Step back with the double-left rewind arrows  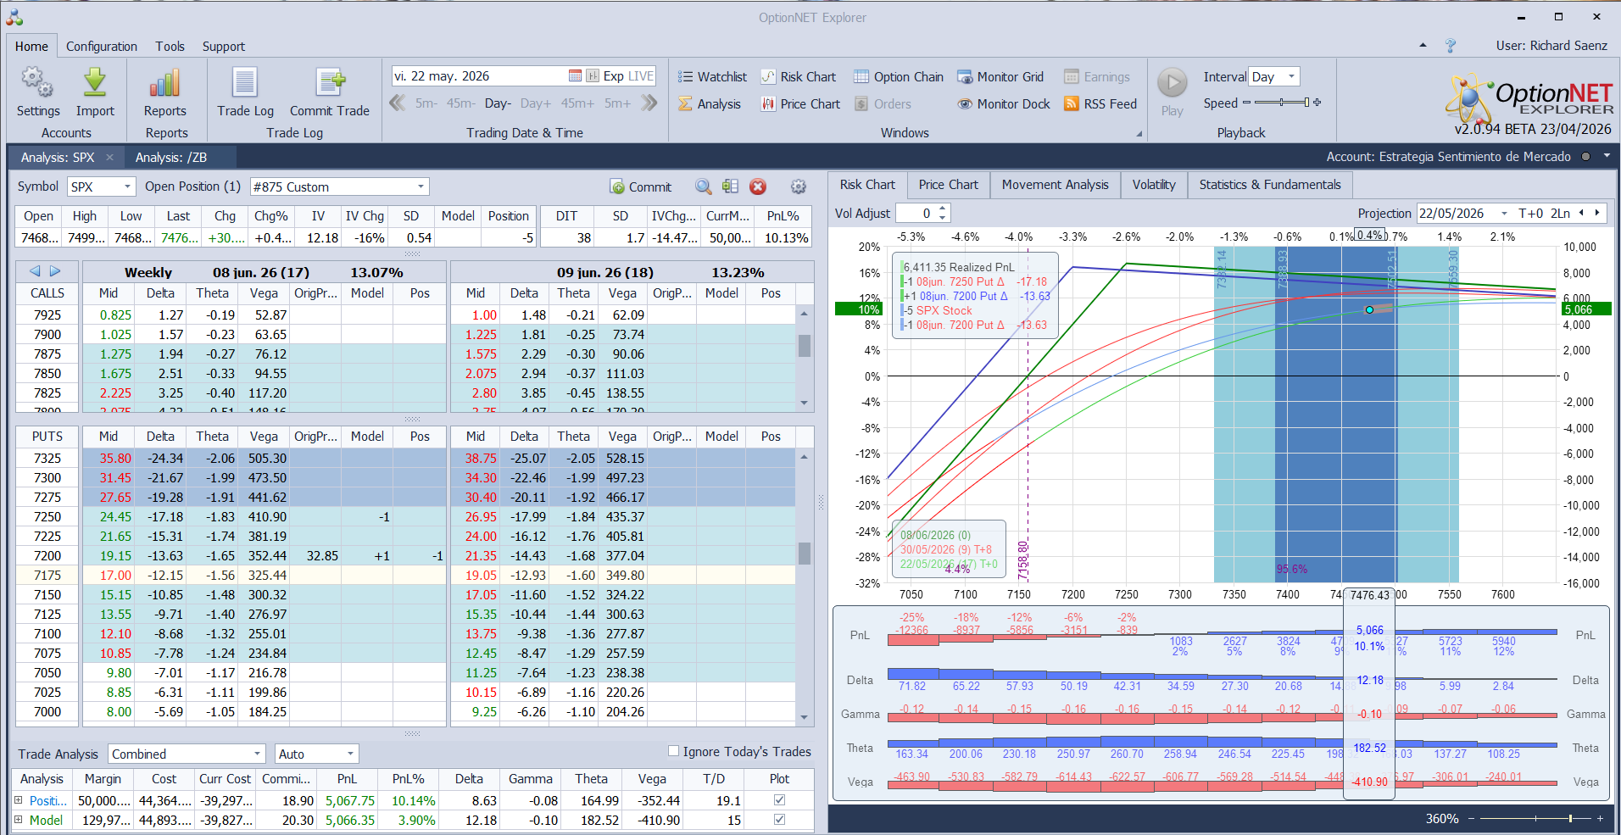pyautogui.click(x=397, y=103)
